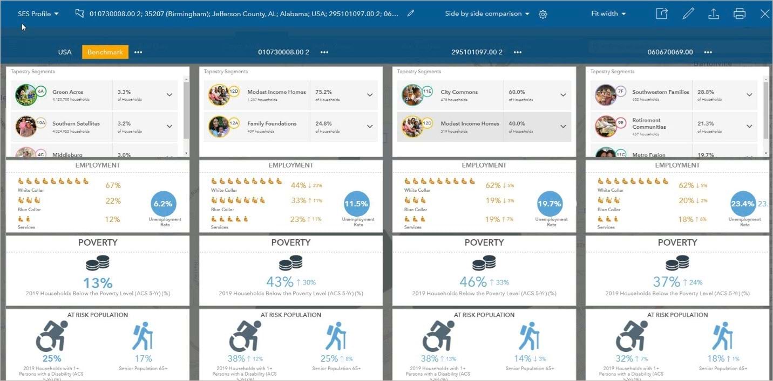Screen dimensions: 773x381
Task: Click the coins icon above 46% poverty
Action: click(x=484, y=263)
